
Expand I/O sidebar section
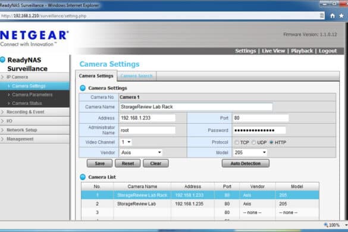point(35,121)
